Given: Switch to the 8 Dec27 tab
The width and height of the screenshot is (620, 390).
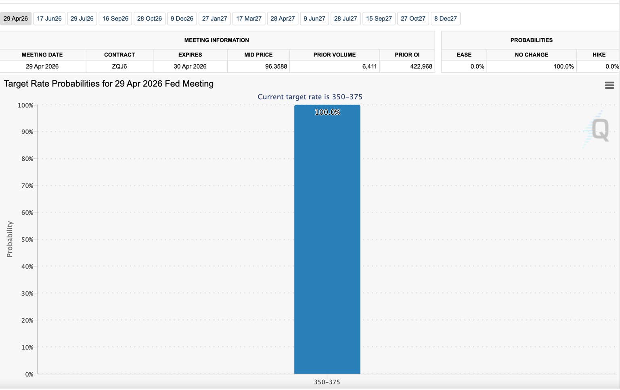Looking at the screenshot, I should click(446, 19).
